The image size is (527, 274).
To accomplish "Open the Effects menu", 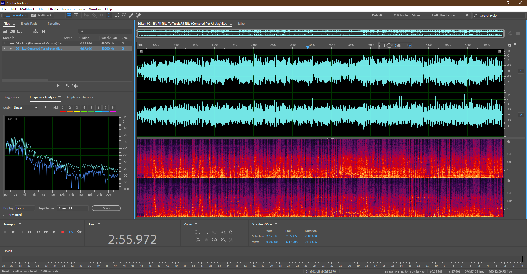I will point(53,9).
